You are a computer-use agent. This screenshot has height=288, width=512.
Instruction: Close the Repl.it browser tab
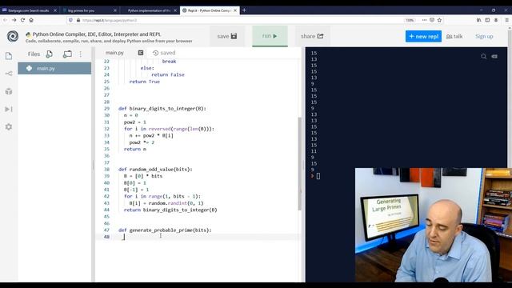[235, 10]
